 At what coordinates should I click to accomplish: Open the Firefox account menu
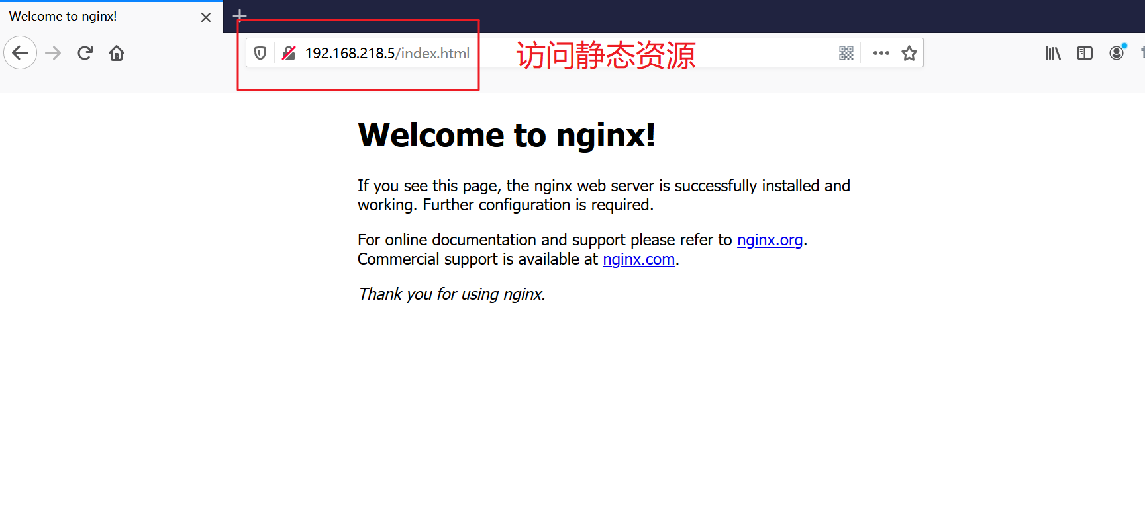tap(1117, 52)
